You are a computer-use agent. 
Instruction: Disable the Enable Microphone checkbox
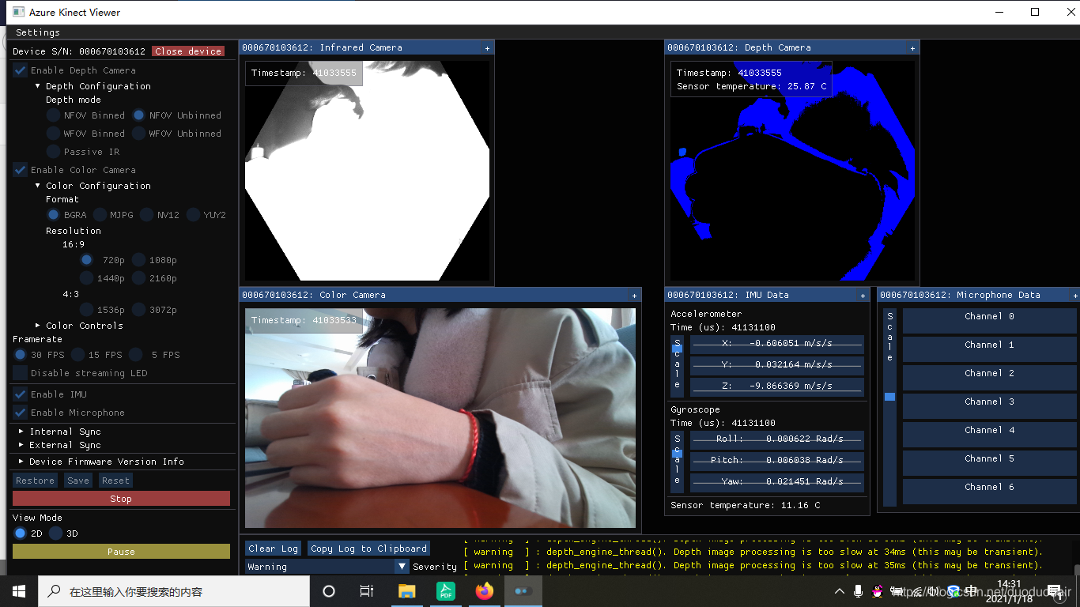coord(20,413)
